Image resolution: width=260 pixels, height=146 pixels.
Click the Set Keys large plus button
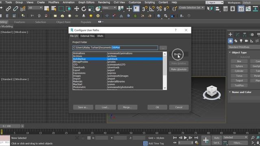tap(206, 140)
